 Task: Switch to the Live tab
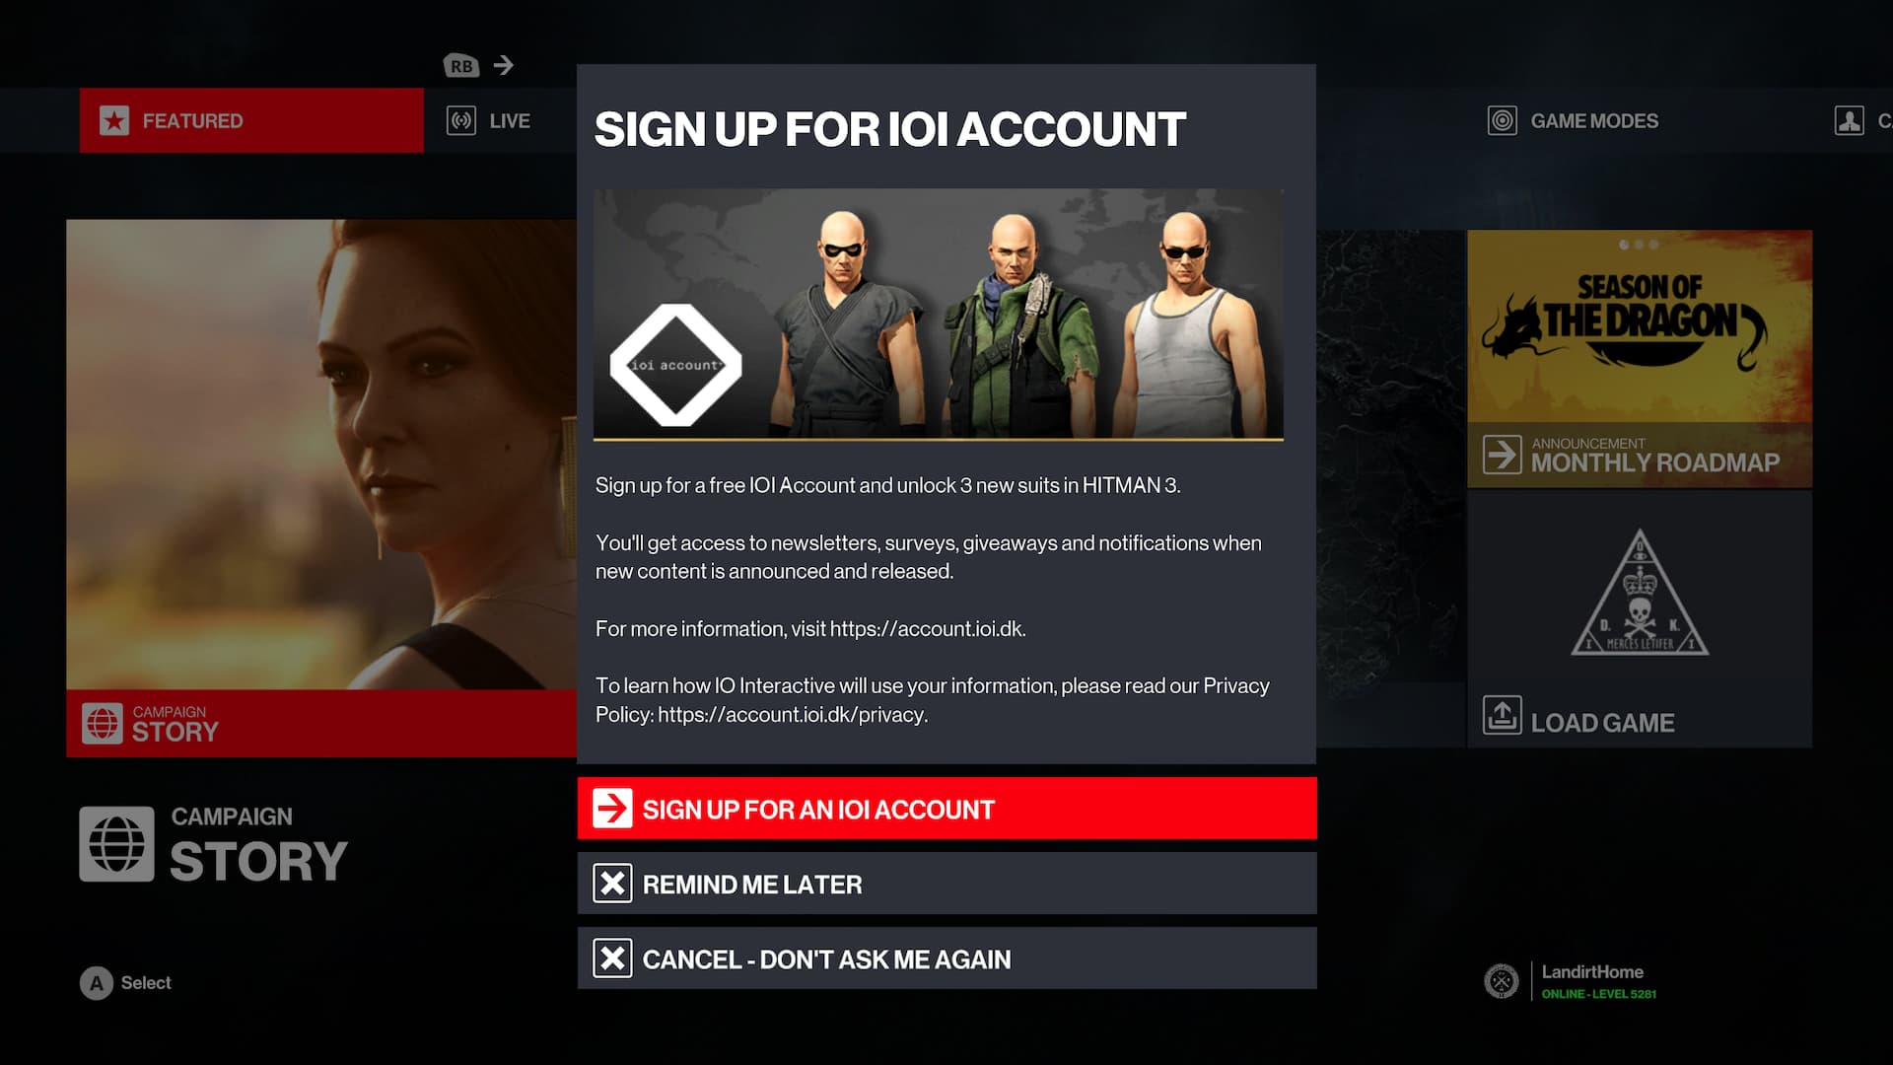coord(489,120)
